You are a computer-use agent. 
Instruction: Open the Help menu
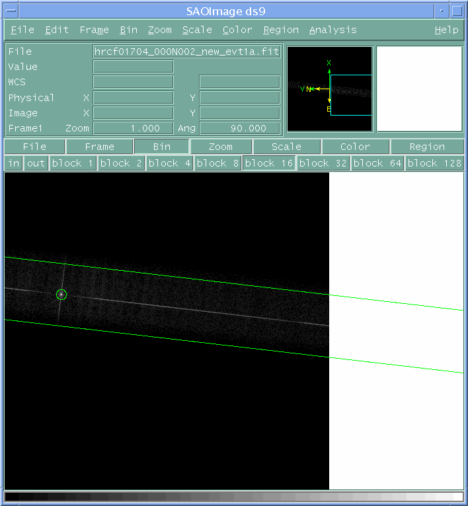446,30
